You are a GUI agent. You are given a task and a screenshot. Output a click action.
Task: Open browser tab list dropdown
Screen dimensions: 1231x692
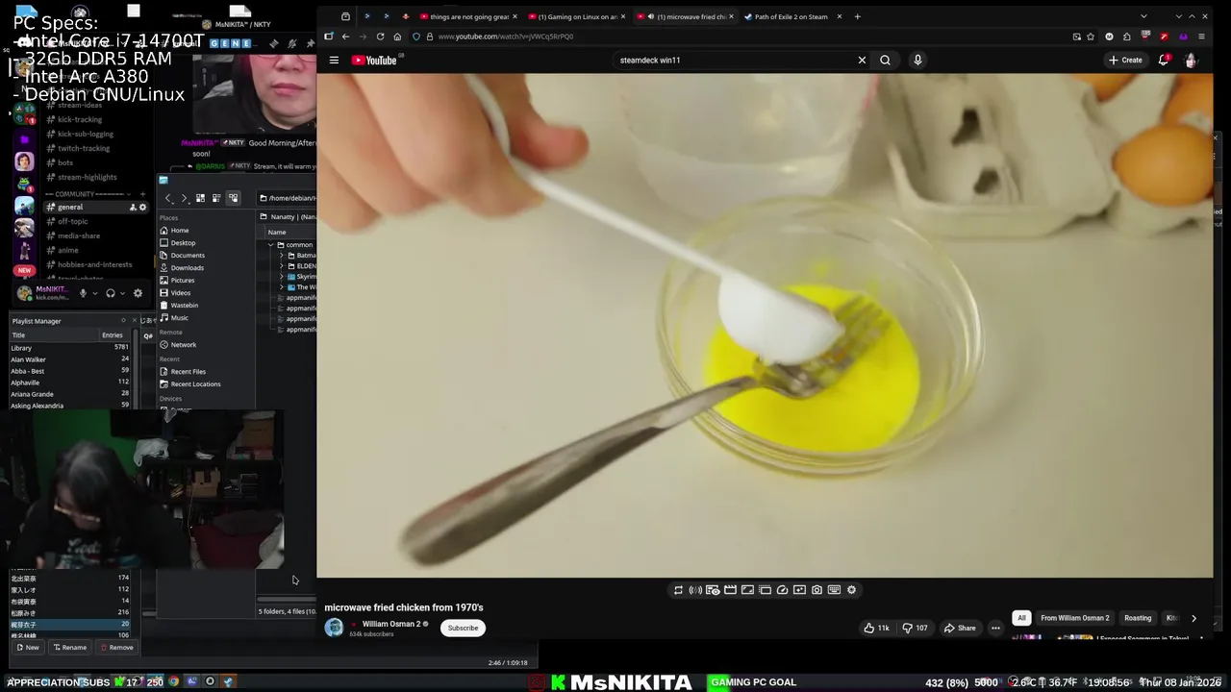coord(1143,16)
